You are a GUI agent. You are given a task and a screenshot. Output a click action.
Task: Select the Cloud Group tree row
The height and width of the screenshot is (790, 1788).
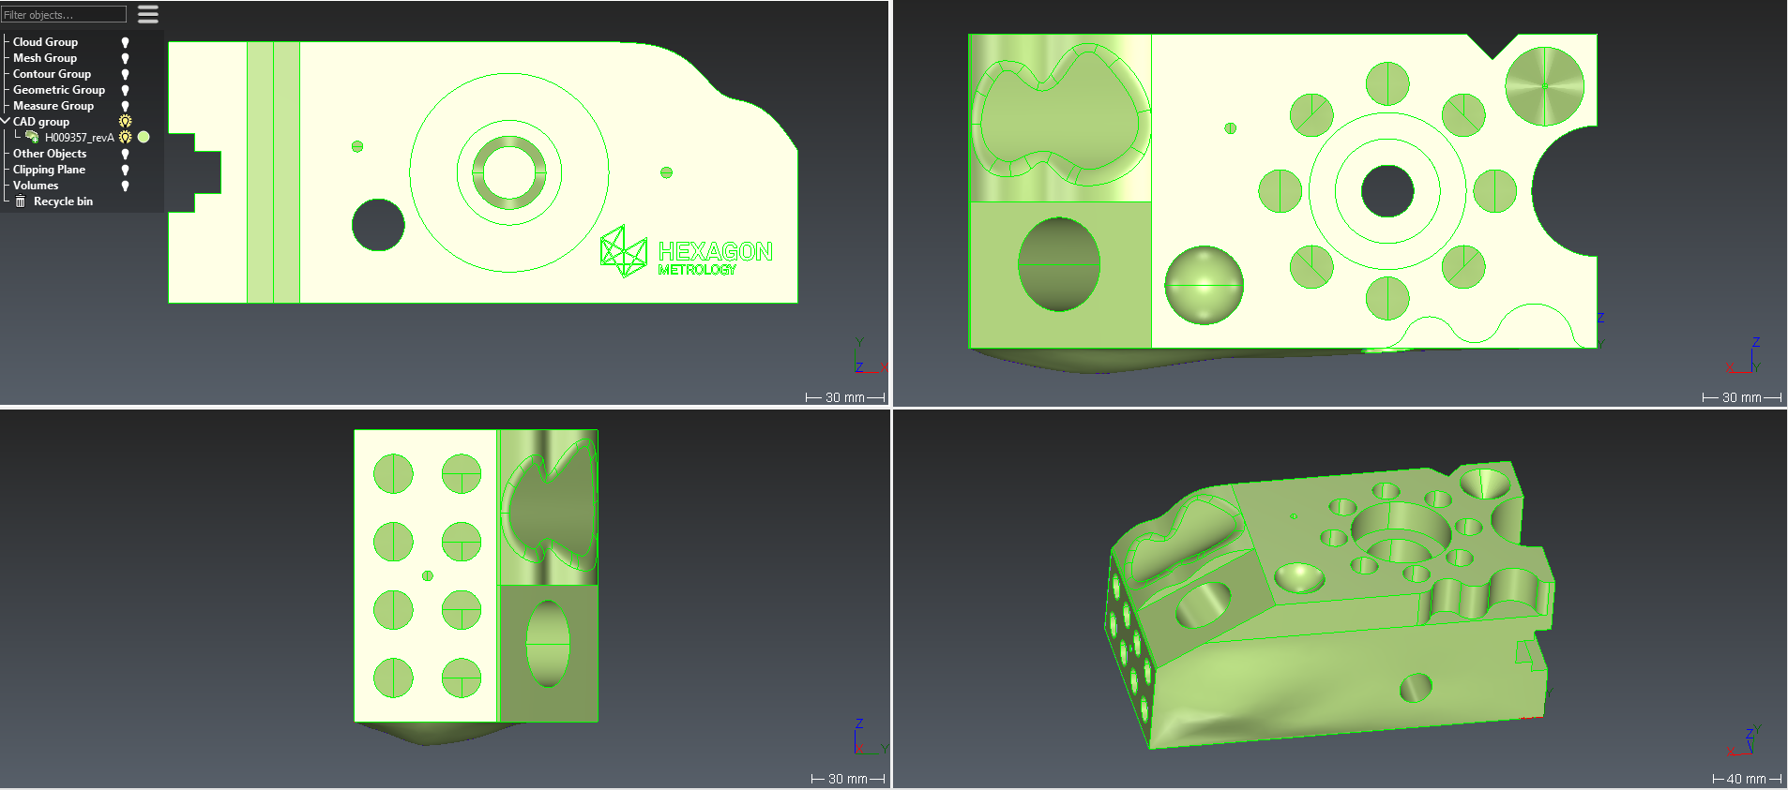tap(45, 42)
